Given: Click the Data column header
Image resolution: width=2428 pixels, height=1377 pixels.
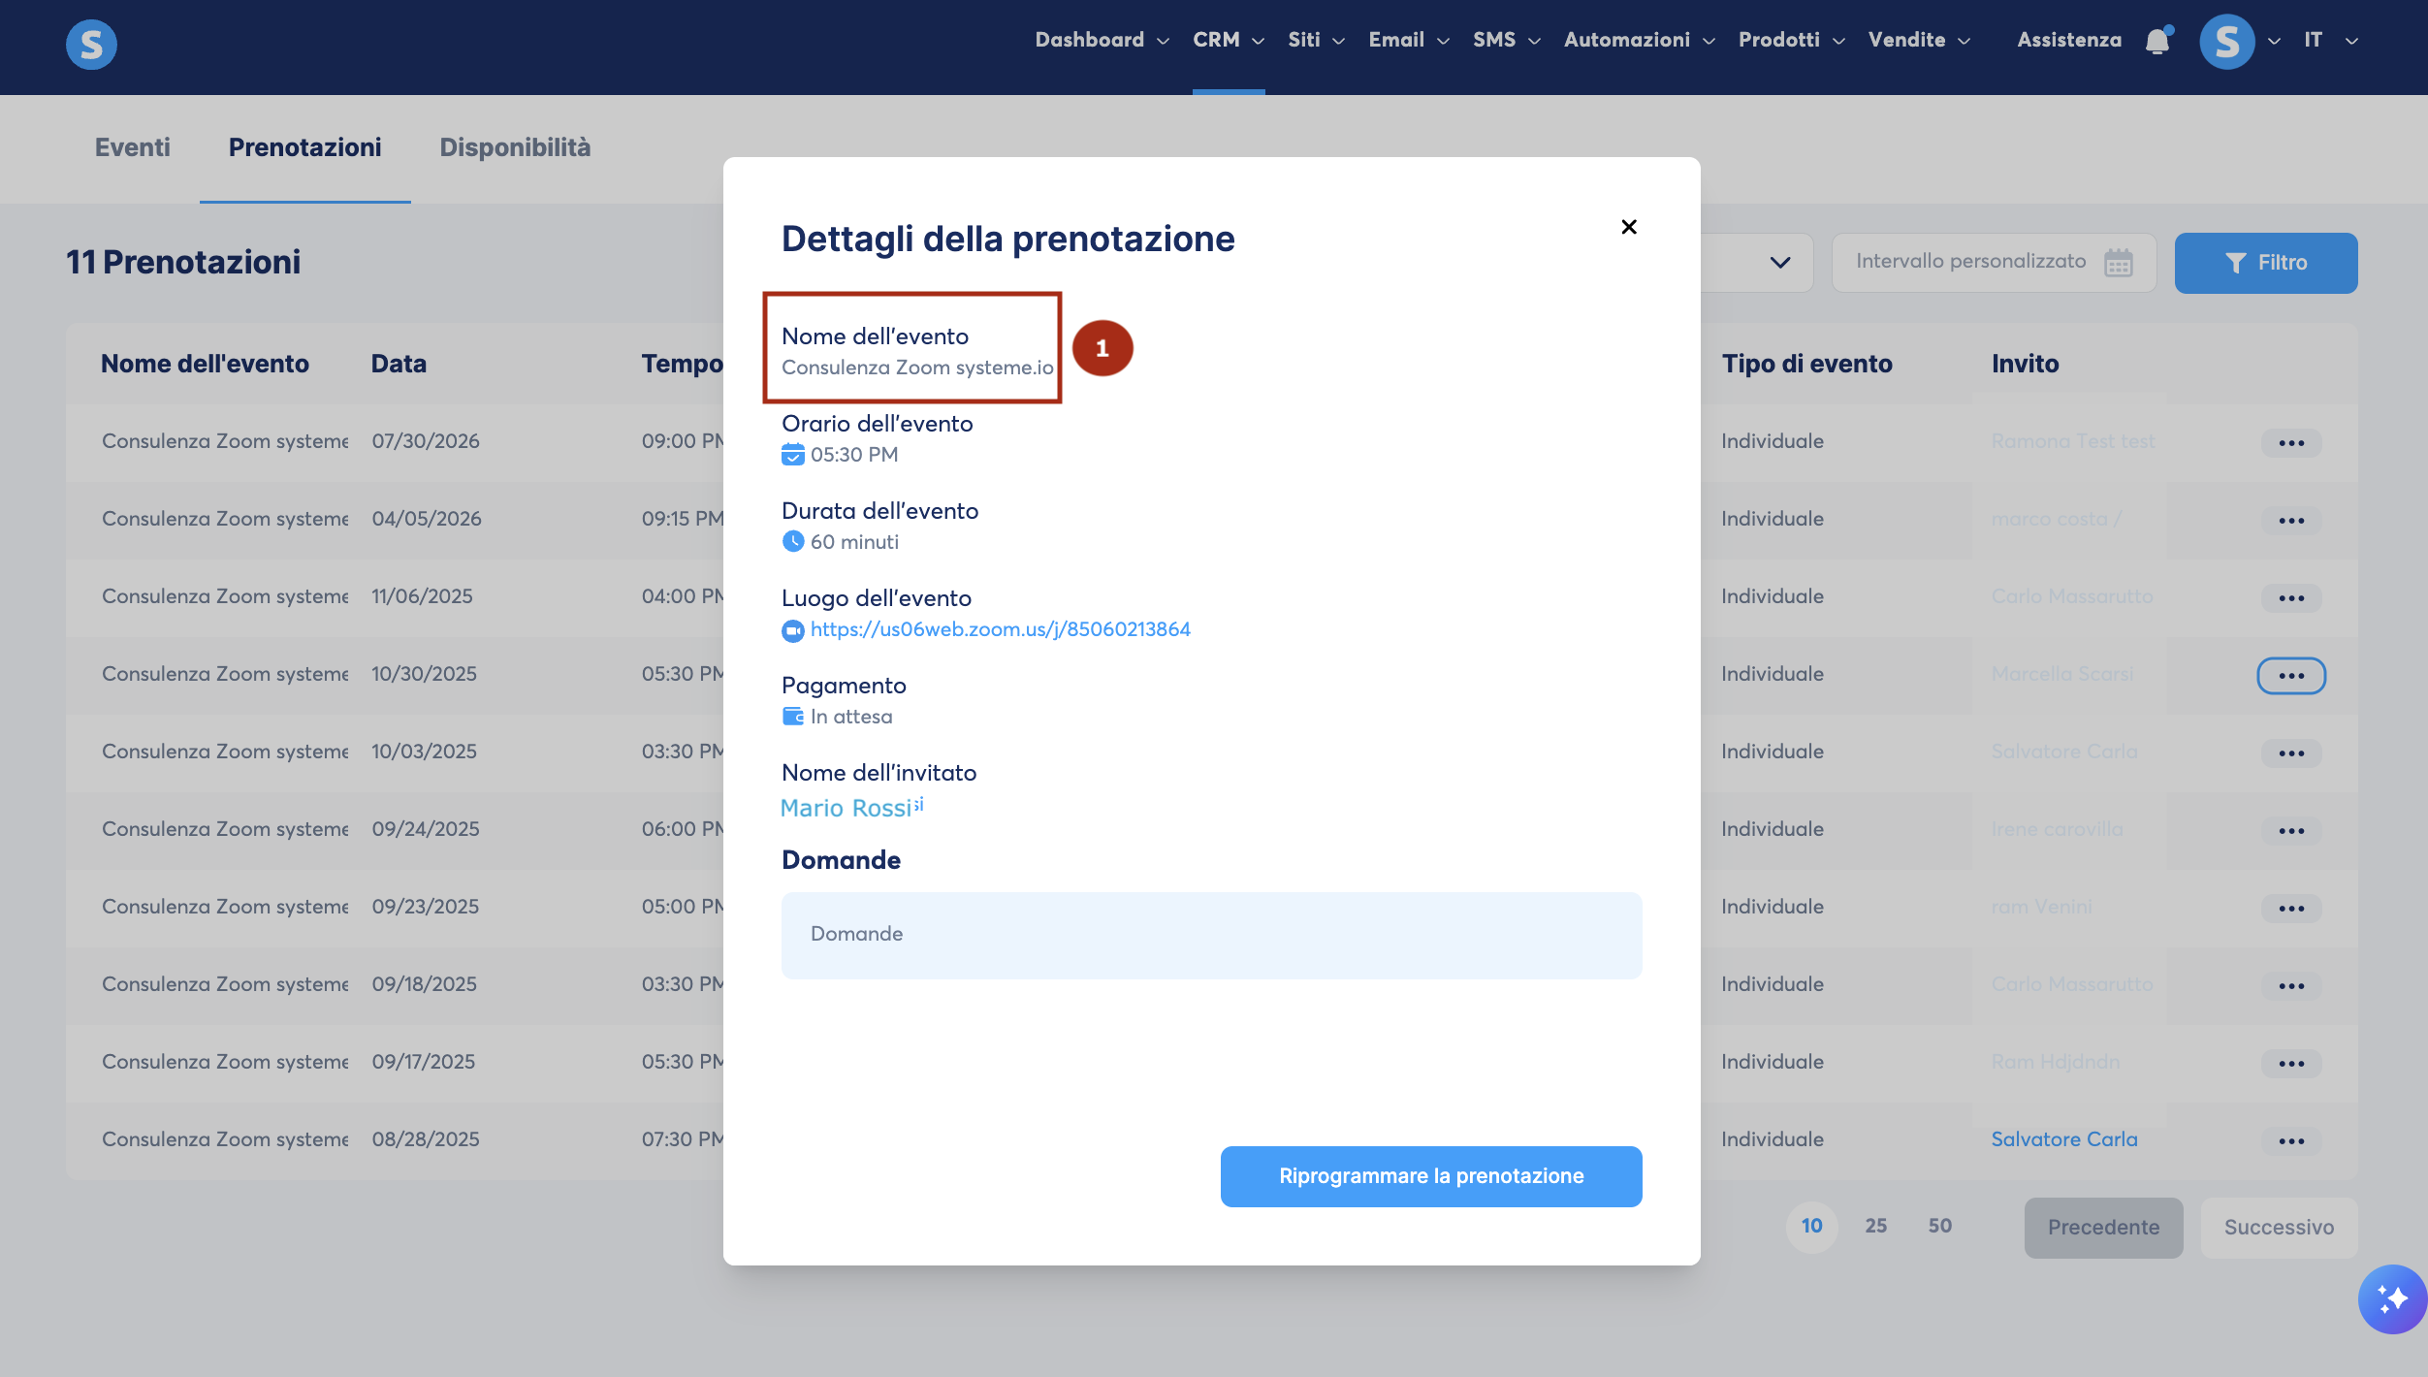Looking at the screenshot, I should coord(399,364).
